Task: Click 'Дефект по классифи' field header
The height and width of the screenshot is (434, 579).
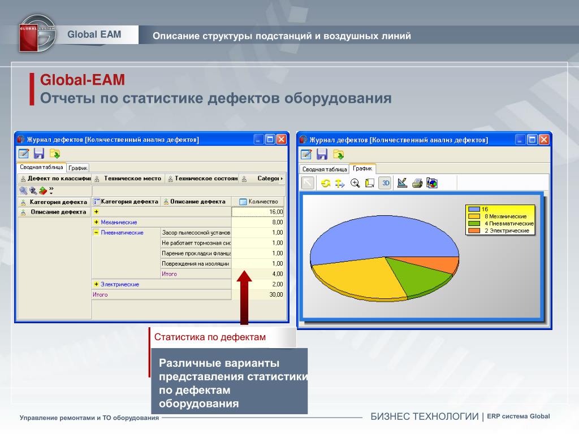Action: click(x=55, y=179)
